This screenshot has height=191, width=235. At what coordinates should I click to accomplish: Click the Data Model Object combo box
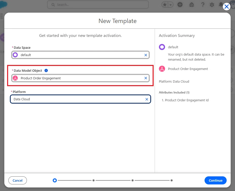click(80, 78)
